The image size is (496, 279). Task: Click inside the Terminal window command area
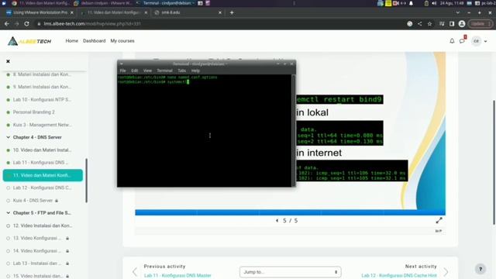point(205,130)
